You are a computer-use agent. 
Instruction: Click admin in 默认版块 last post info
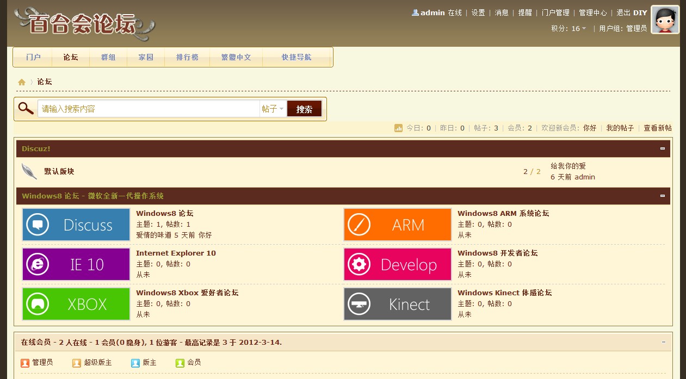click(585, 177)
